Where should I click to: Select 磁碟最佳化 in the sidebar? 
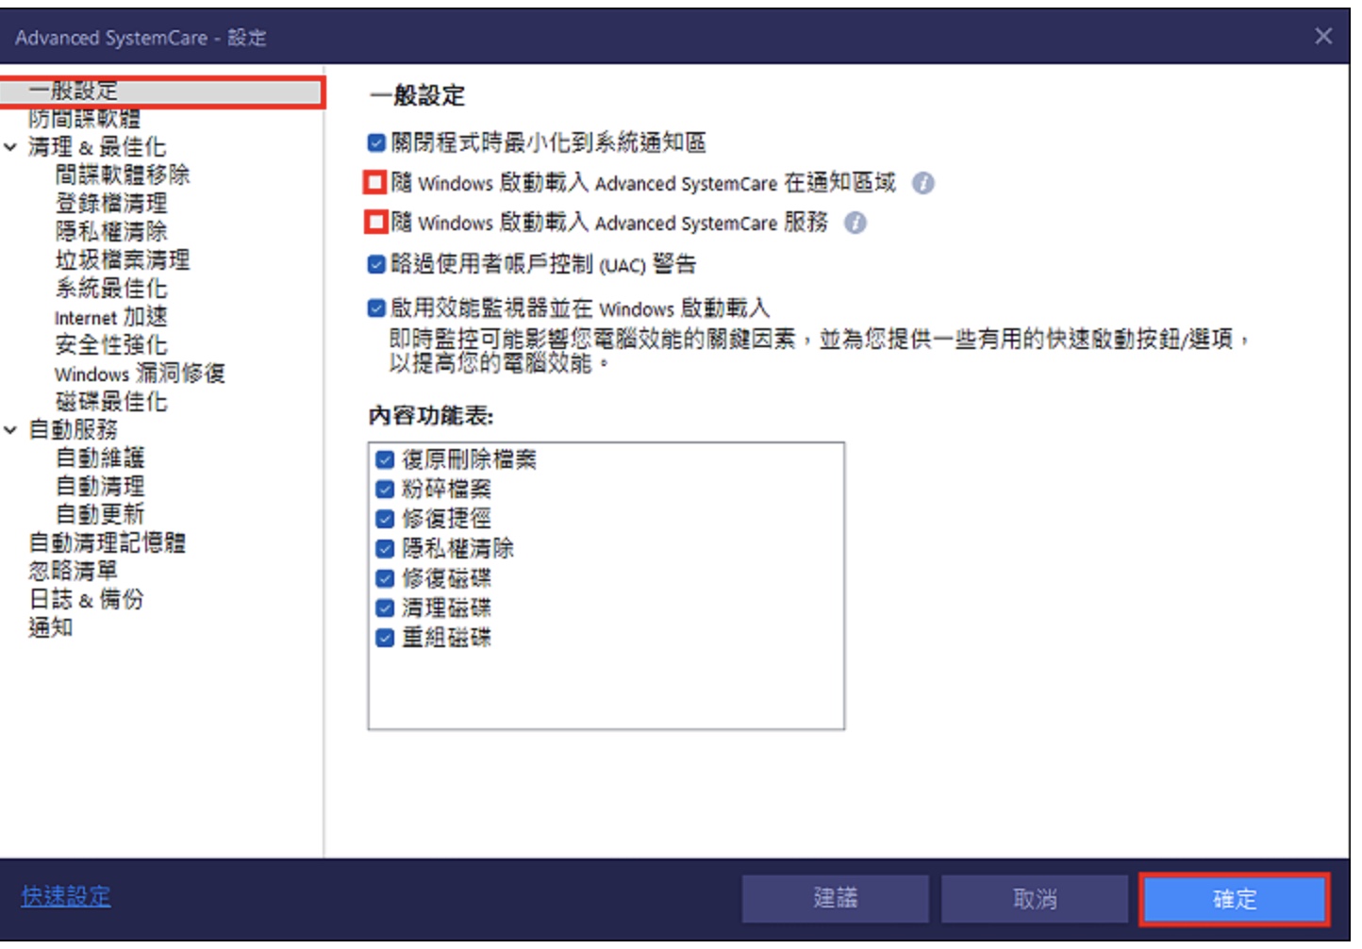pyautogui.click(x=111, y=402)
